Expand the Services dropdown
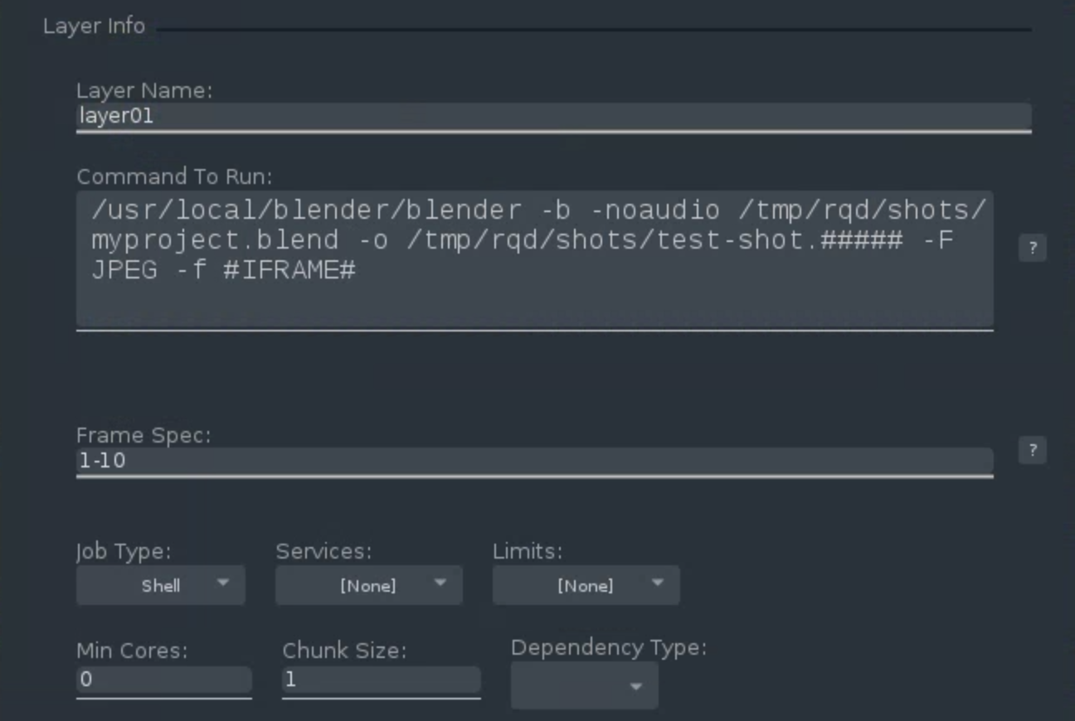The image size is (1075, 721). [x=368, y=585]
